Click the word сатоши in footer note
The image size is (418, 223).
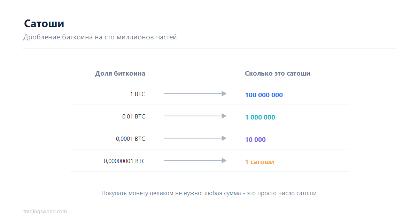pos(306,193)
